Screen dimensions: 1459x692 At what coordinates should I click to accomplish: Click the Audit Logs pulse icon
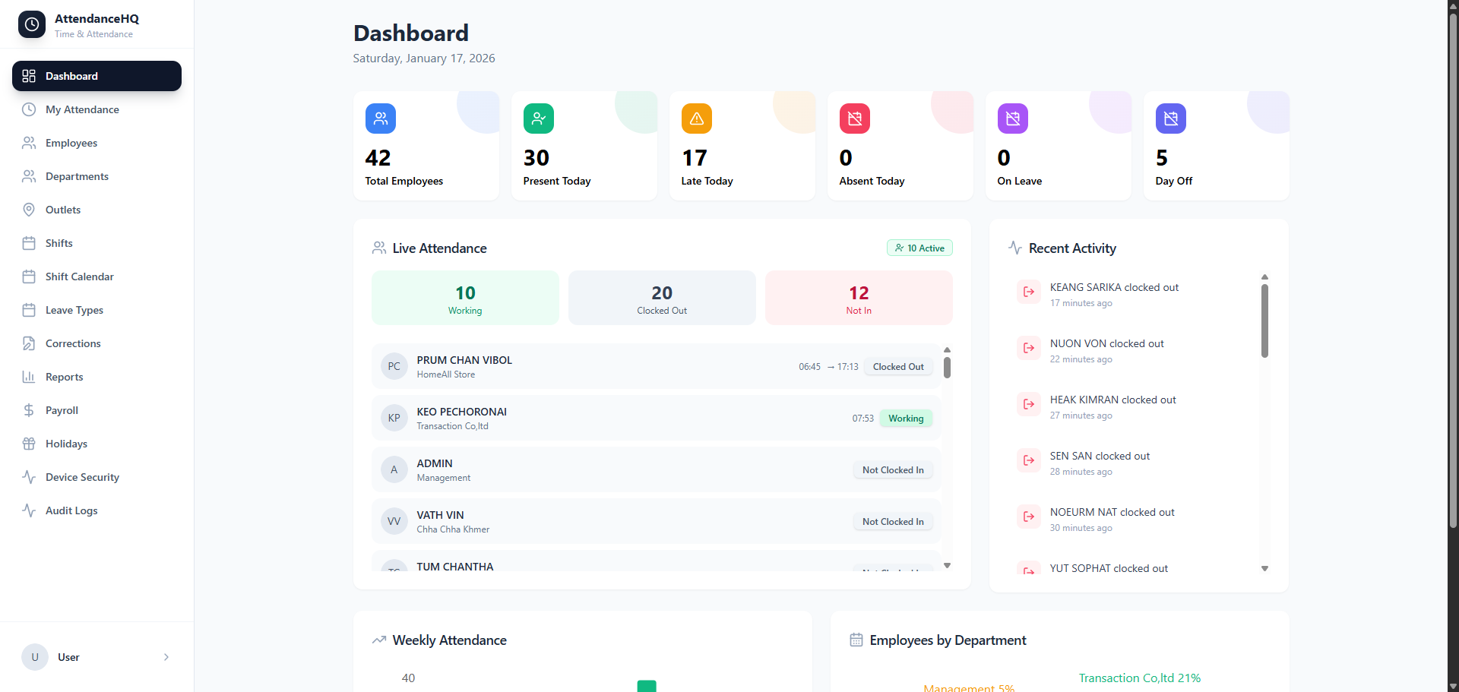click(29, 510)
